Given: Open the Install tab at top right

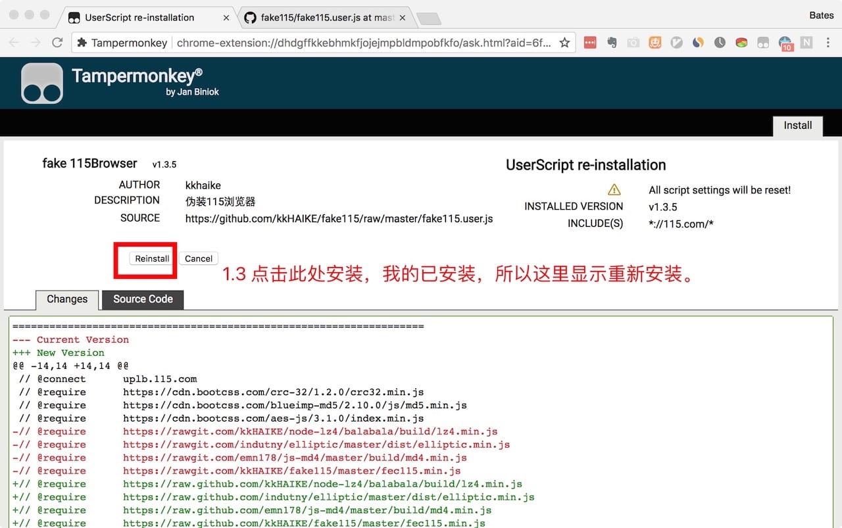Looking at the screenshot, I should (797, 126).
